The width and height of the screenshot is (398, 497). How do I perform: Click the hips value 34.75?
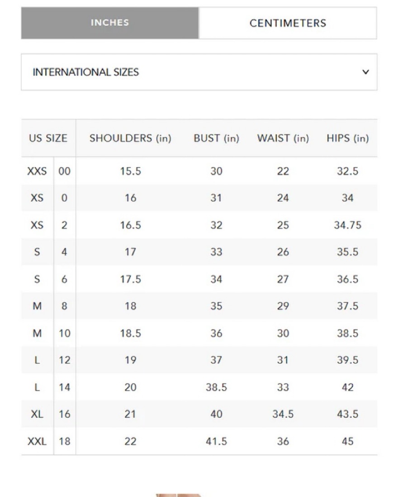(x=347, y=225)
